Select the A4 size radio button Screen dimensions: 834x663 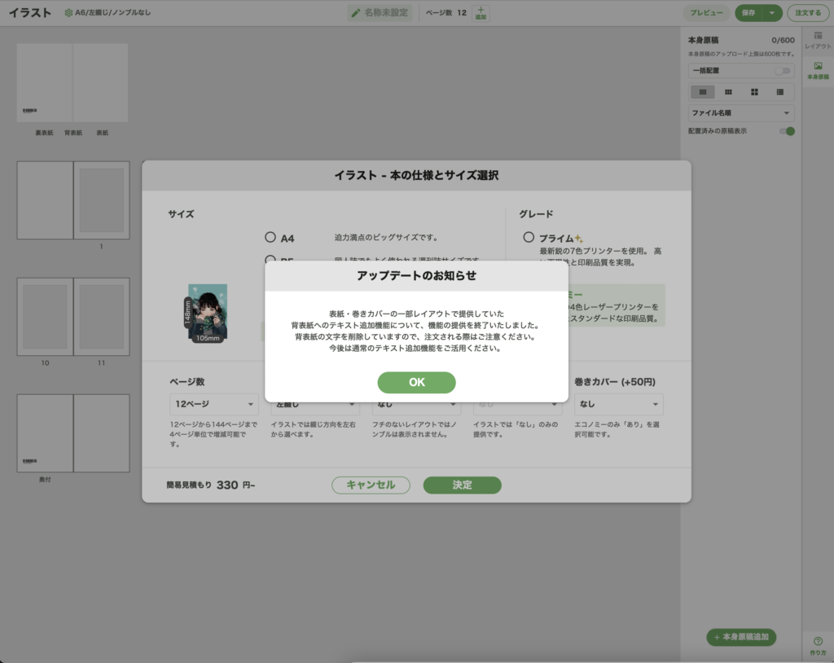tap(270, 237)
